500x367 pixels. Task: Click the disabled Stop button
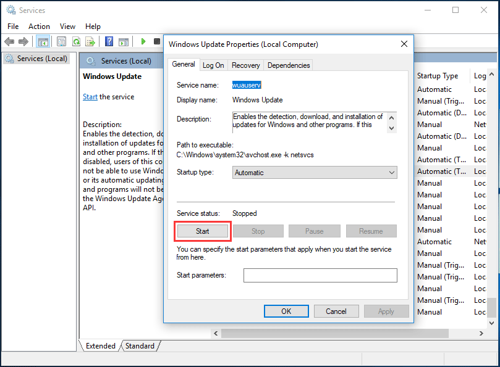pos(258,231)
